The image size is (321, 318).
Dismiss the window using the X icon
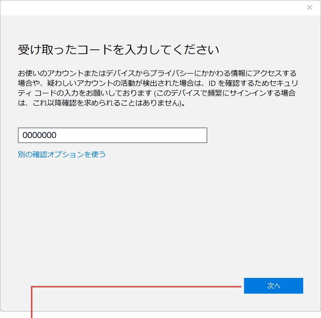click(310, 7)
